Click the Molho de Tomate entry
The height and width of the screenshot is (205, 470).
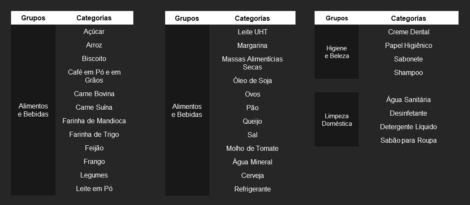click(x=252, y=149)
